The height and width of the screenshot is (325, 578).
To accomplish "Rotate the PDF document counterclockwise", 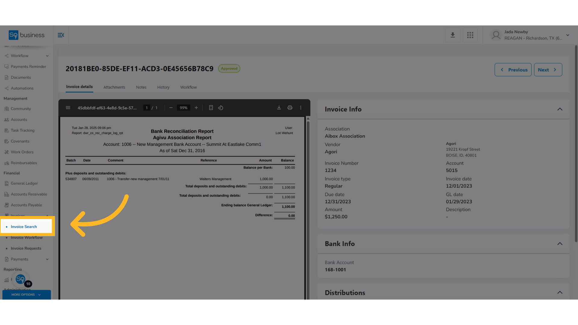I will coord(221,108).
